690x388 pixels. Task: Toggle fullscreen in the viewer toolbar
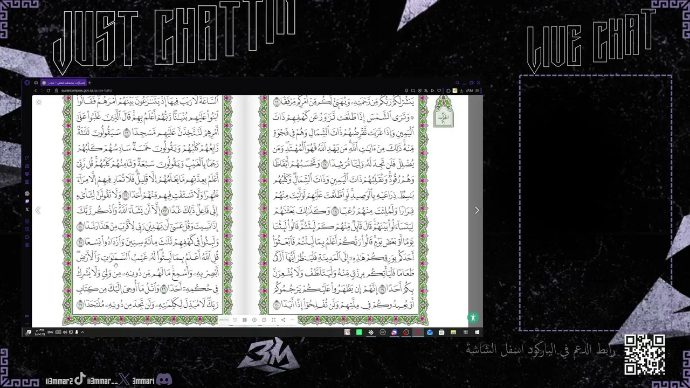pyautogui.click(x=273, y=320)
